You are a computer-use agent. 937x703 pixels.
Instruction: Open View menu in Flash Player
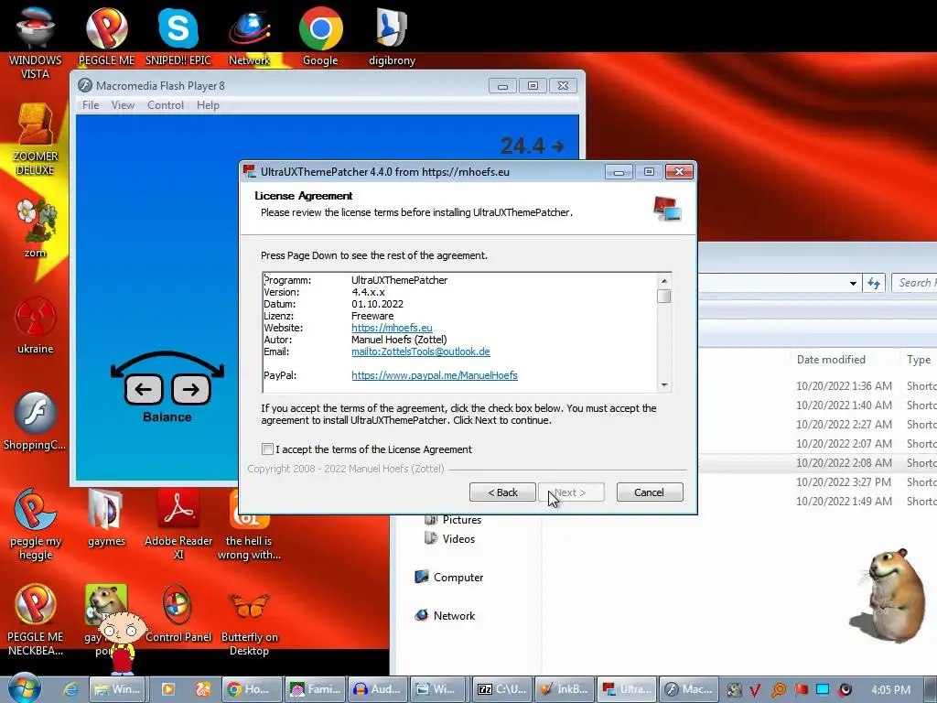click(123, 105)
